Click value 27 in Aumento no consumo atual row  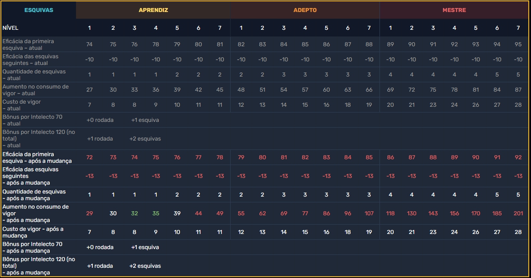(x=89, y=90)
